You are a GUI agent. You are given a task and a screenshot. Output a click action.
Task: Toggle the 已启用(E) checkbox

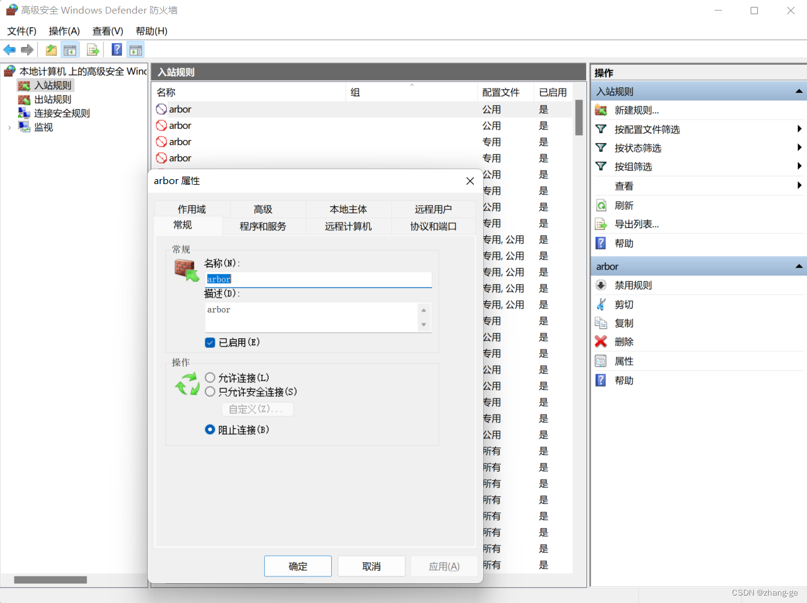tap(210, 343)
